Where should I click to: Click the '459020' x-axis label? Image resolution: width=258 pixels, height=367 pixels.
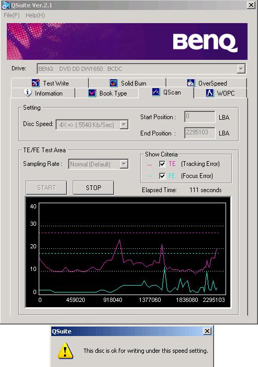coord(75,300)
